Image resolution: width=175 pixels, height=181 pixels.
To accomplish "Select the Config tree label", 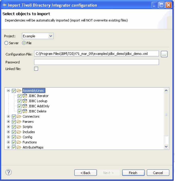I will tap(27, 137).
